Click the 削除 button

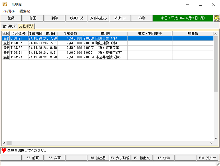(55, 18)
